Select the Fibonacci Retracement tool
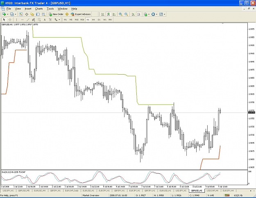 [x=39, y=20]
